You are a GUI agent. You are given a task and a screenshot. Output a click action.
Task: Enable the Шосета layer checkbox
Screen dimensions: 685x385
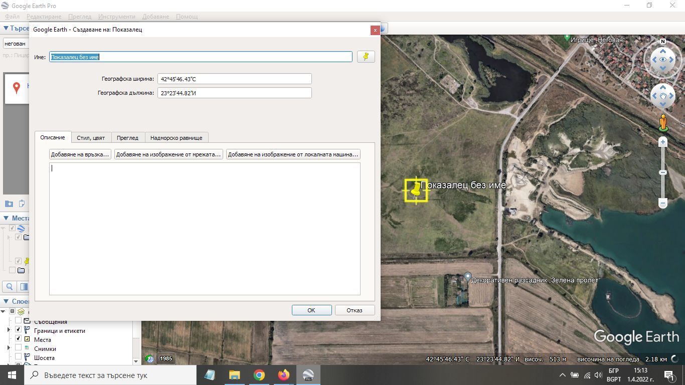[x=19, y=358]
